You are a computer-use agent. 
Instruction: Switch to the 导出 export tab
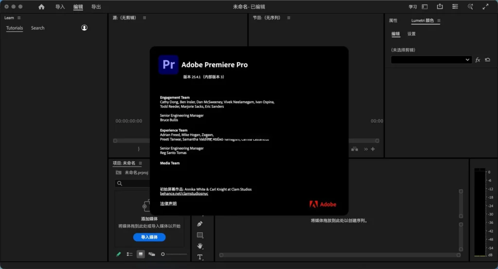96,7
